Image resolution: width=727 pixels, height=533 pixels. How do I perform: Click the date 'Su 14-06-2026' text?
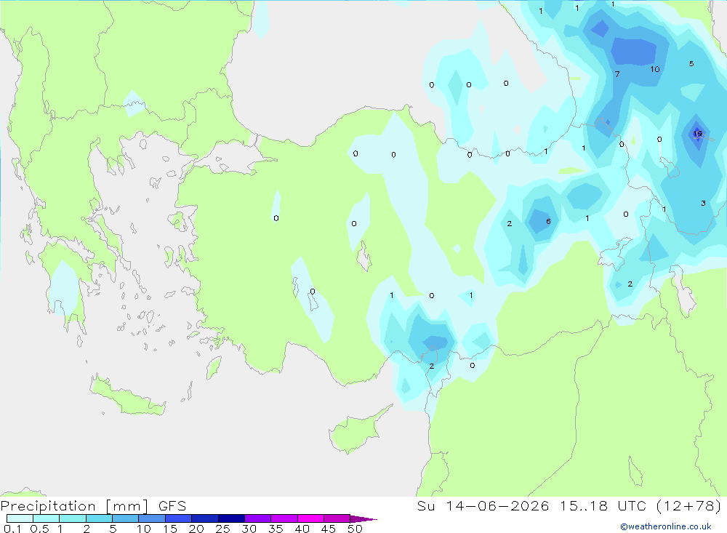point(483,505)
